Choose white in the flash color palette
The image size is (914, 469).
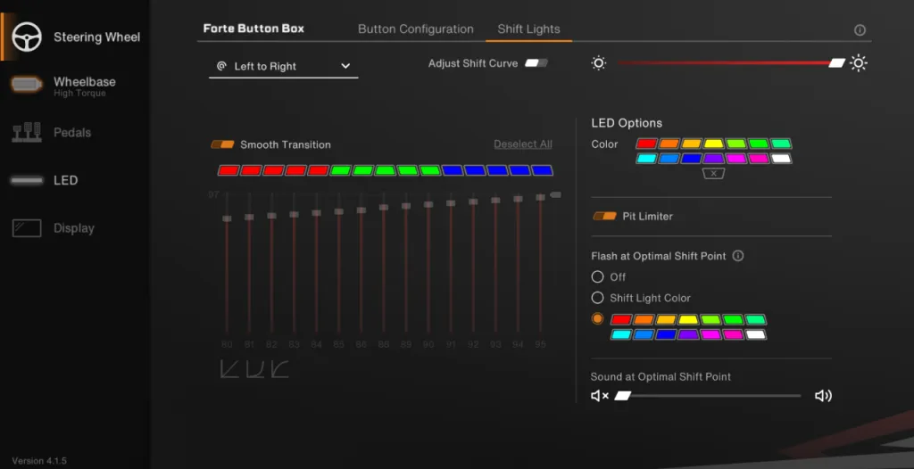coord(755,334)
